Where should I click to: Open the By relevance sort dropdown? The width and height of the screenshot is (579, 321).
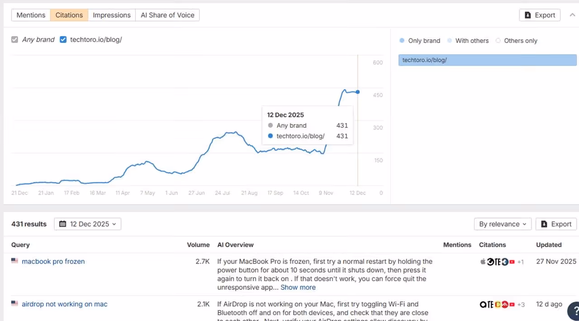coord(503,224)
